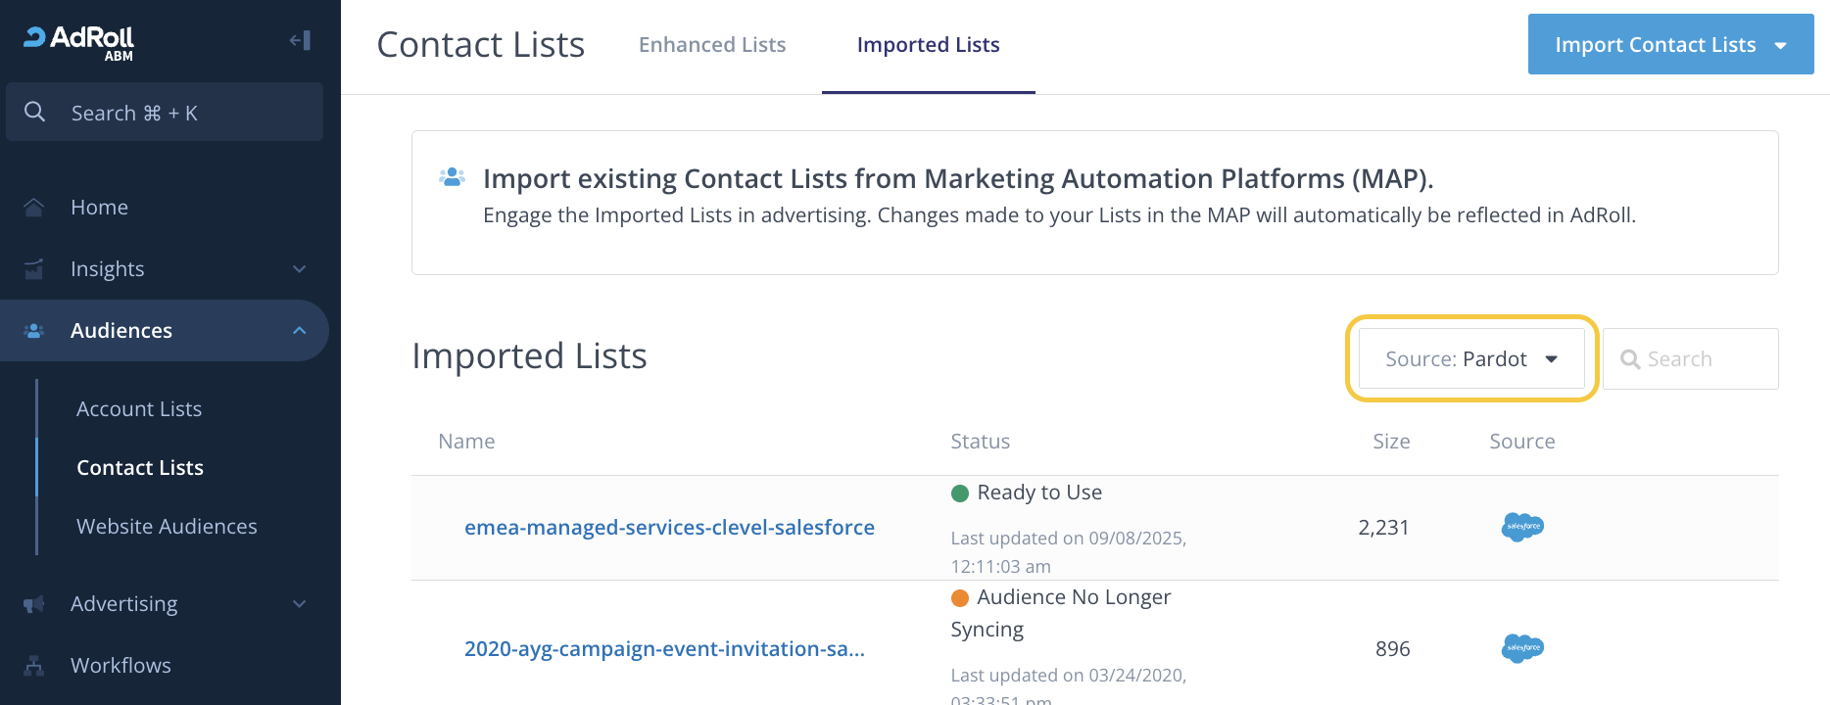The width and height of the screenshot is (1830, 705).
Task: Open the Source: Pardot dropdown
Action: pos(1470,359)
